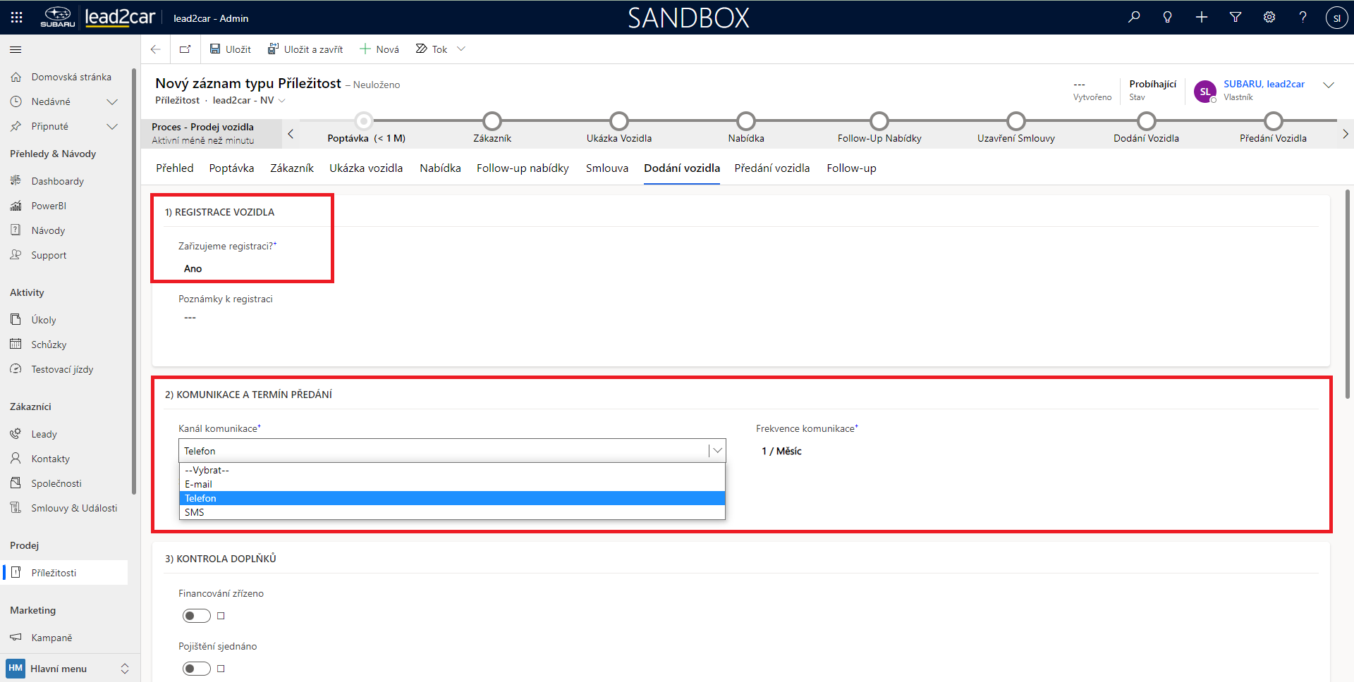Open the app launcher waffle icon

(17, 17)
